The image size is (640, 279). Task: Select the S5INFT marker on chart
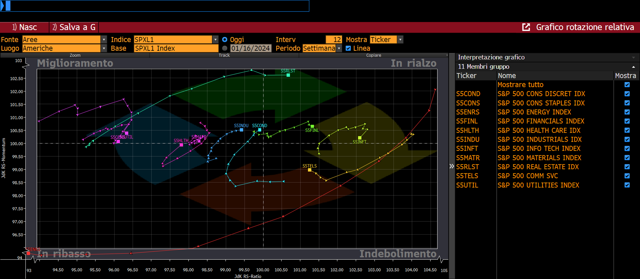360,138
